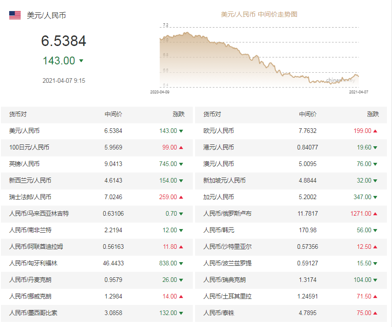The width and height of the screenshot is (392, 327).
Task: Click red up arrow in 欧元/人民币 row
Action: (375, 131)
